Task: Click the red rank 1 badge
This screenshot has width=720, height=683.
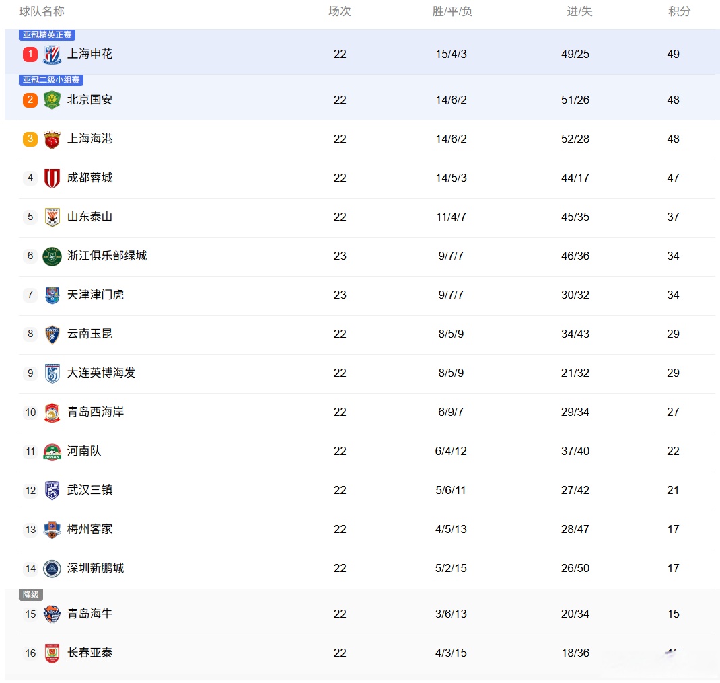Action: (x=30, y=55)
